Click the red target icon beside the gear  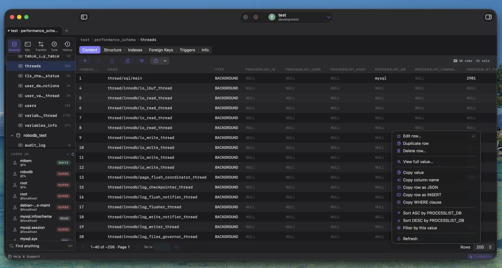(256, 17)
